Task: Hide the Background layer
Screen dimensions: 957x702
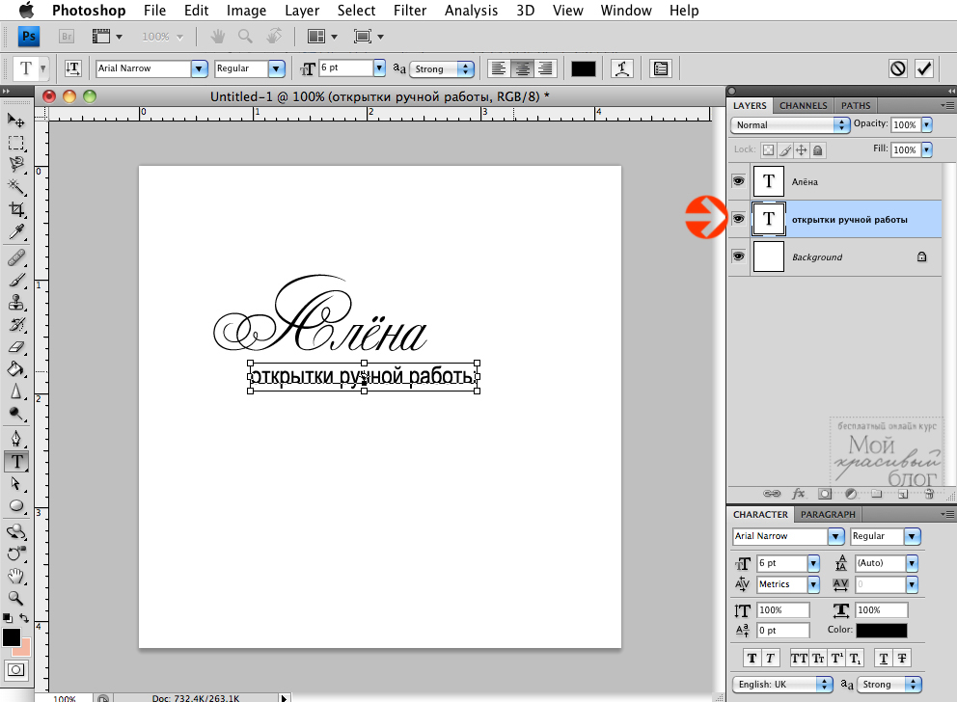Action: point(738,256)
